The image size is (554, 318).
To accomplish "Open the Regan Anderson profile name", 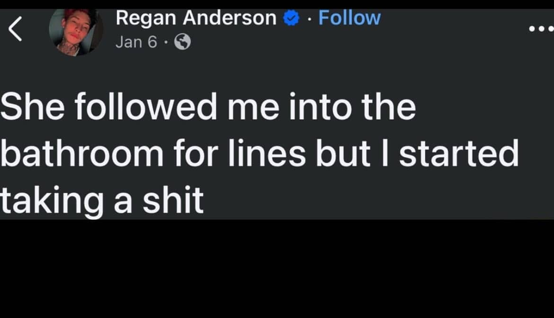I will [x=196, y=18].
